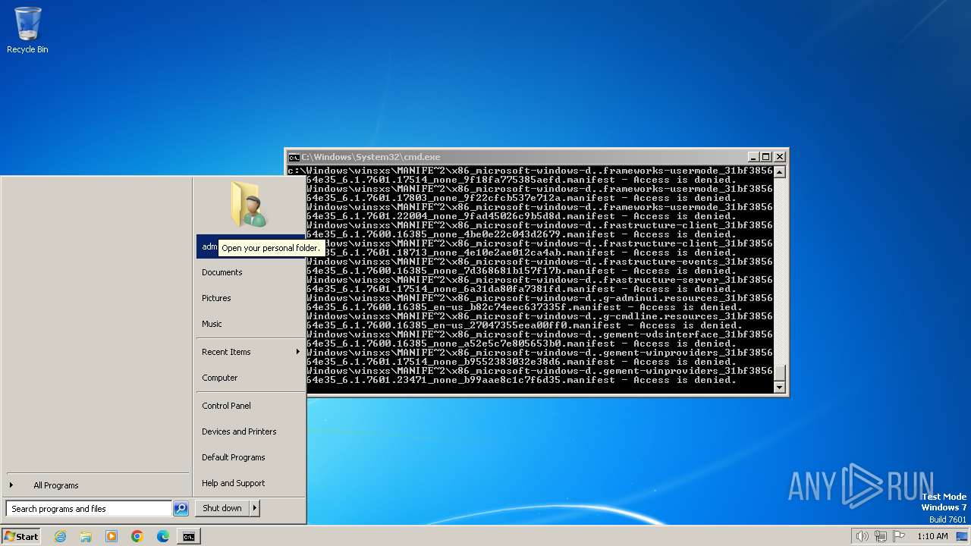Open Pictures from the Start menu
This screenshot has height=546, width=971.
pyautogui.click(x=251, y=298)
